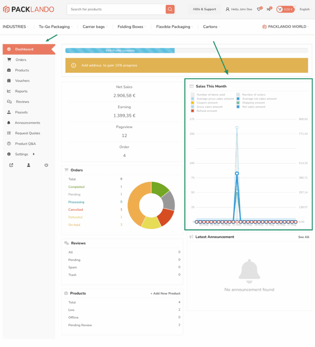Click the Latest Announcement megaphone icon
Screen dimensions: 315x347
[192, 237]
